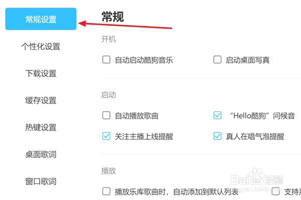Check 播放乐库歌曲时自动添加到默认列表
Image resolution: width=301 pixels, height=200 pixels.
106,191
